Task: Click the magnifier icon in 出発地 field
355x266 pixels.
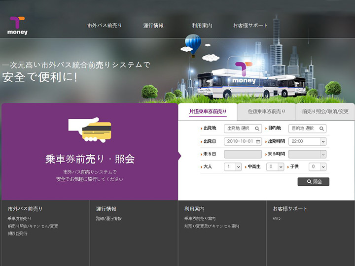Action: tap(257, 129)
